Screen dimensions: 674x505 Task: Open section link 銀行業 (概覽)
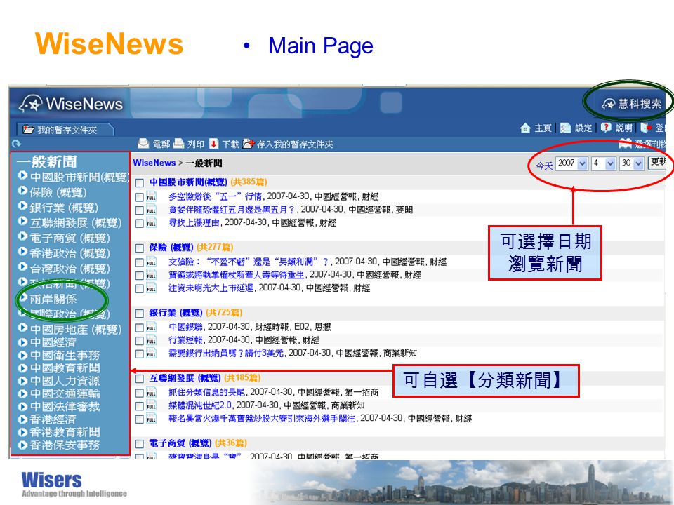click(x=176, y=313)
